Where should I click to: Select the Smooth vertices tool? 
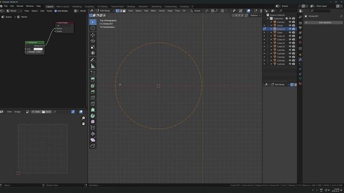93,122
